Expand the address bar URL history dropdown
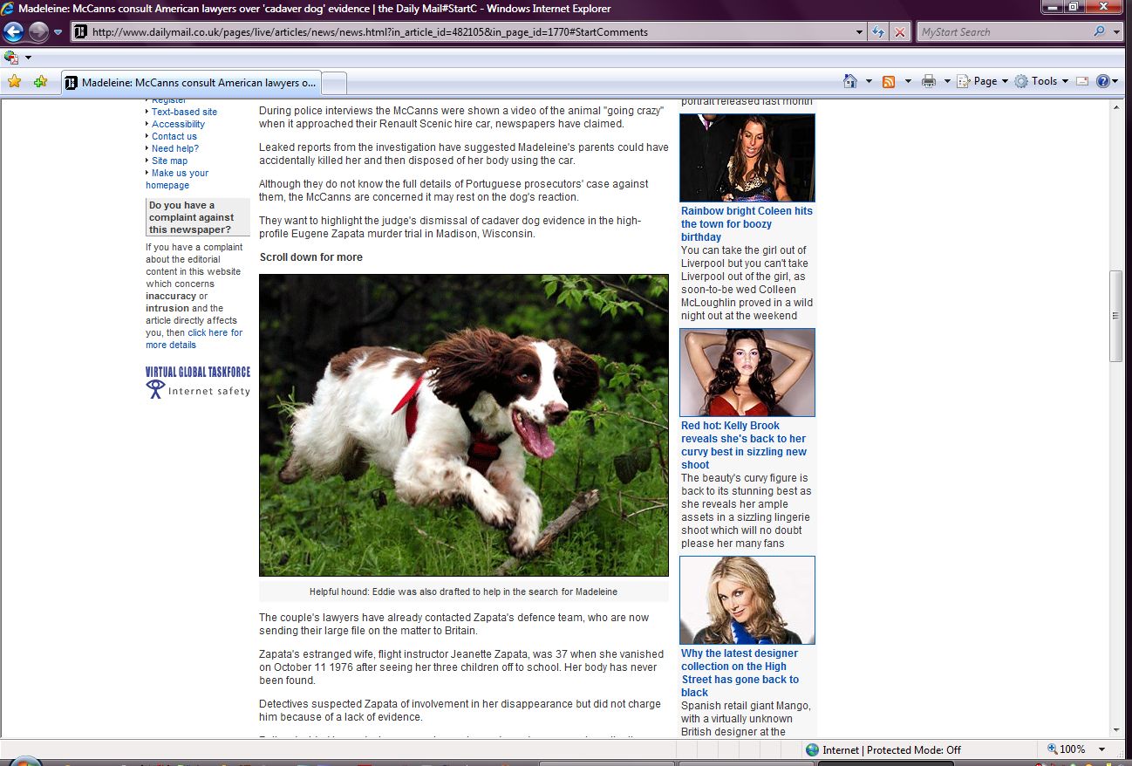The width and height of the screenshot is (1132, 766). pos(860,32)
